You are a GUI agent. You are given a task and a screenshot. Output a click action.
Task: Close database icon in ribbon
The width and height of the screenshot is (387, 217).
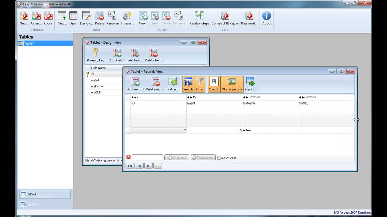(48, 18)
